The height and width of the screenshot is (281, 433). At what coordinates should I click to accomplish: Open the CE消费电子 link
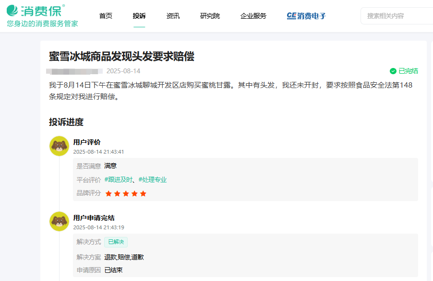tap(306, 16)
